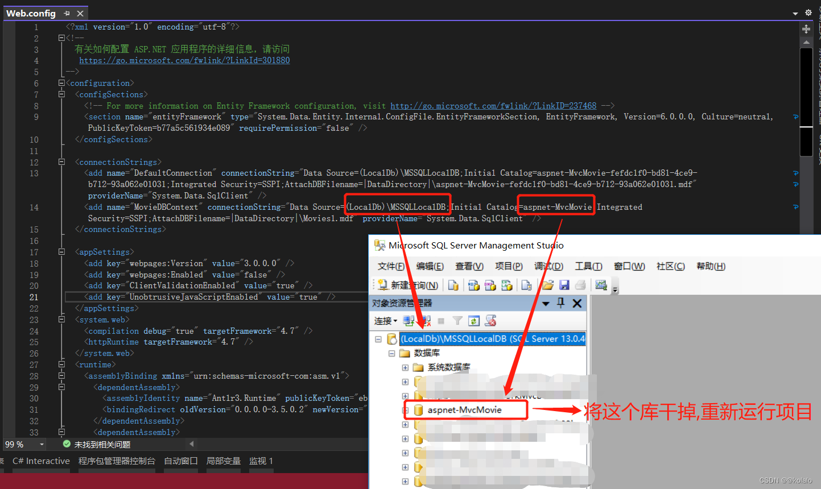Open SSMS toolbar overflow options arrow

[x=615, y=289]
